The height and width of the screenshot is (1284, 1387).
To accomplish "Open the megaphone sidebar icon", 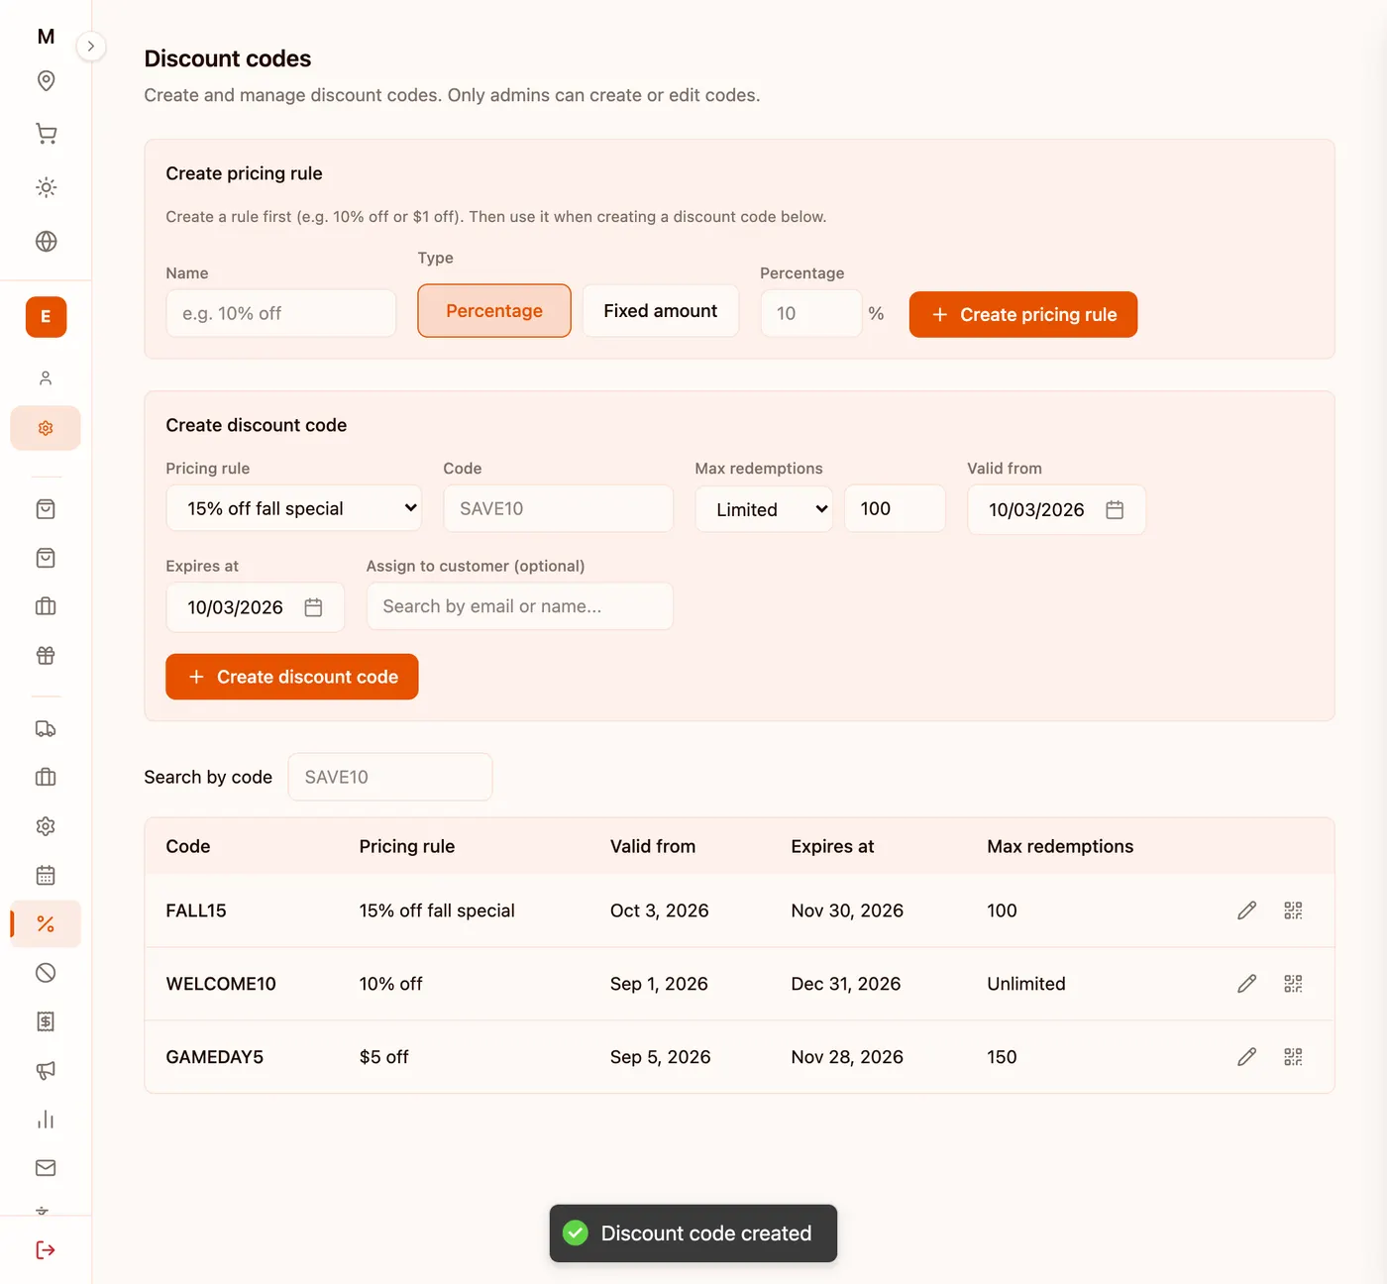I will pyautogui.click(x=46, y=1070).
